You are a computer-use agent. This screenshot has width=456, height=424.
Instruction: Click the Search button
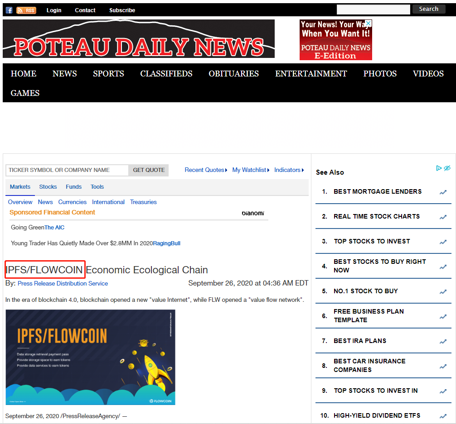(x=429, y=9)
